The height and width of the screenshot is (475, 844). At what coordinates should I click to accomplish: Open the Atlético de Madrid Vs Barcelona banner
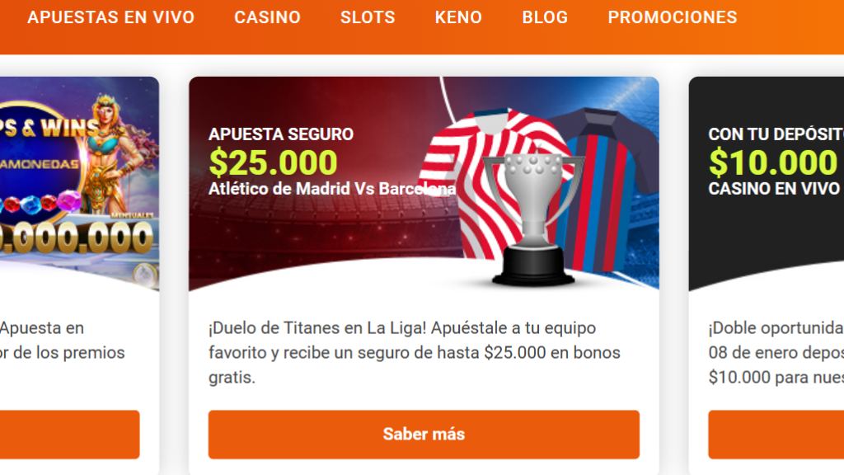click(424, 183)
